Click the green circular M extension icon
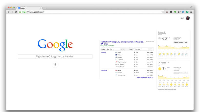 (x=187, y=12)
